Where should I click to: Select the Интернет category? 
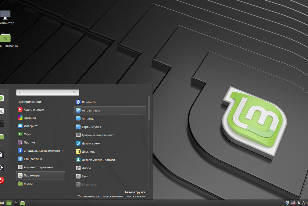[41, 126]
